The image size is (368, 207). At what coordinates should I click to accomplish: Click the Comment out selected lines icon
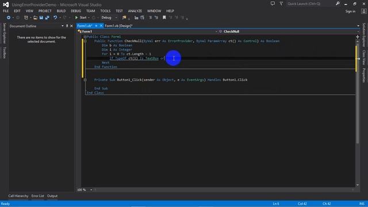(136, 18)
